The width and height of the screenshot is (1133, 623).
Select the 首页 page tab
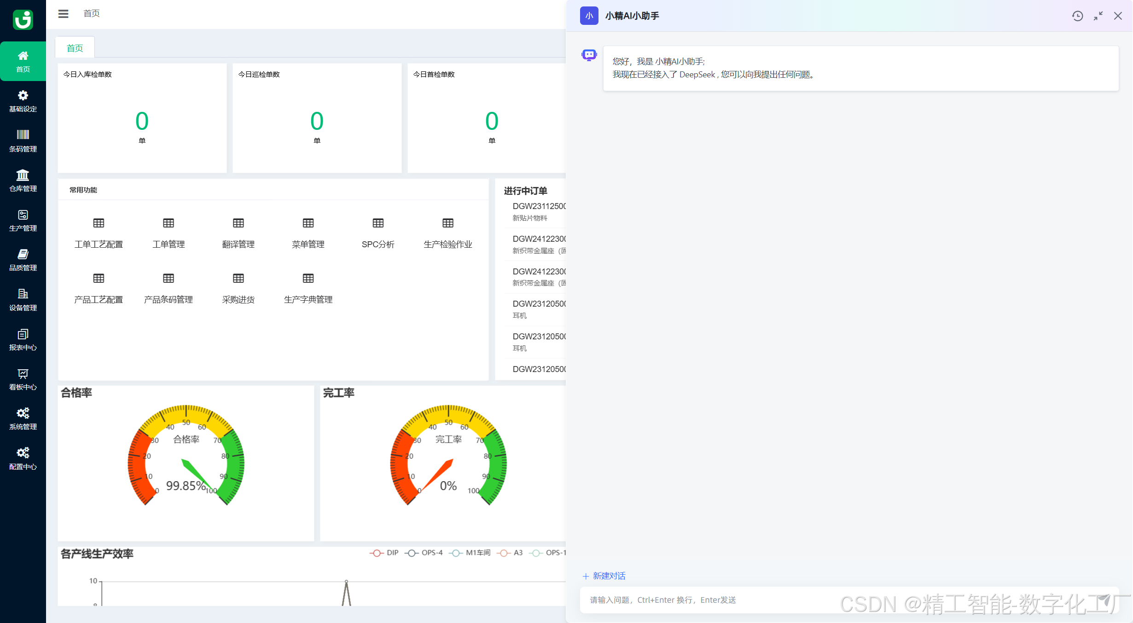[x=75, y=48]
